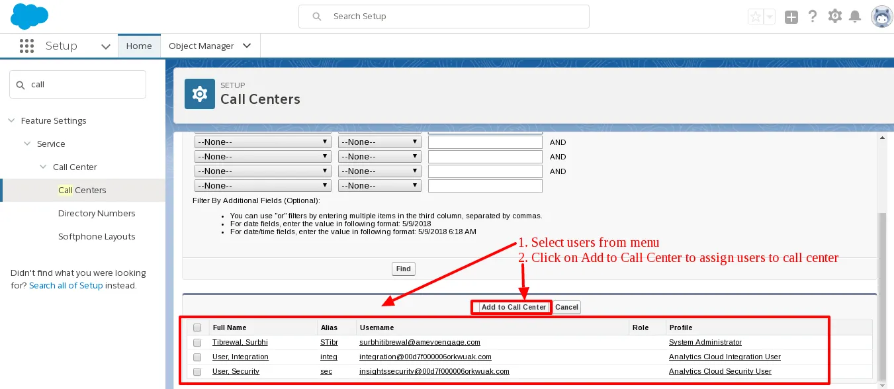Open the Setup gear icon
The width and height of the screenshot is (894, 389).
[x=835, y=17]
